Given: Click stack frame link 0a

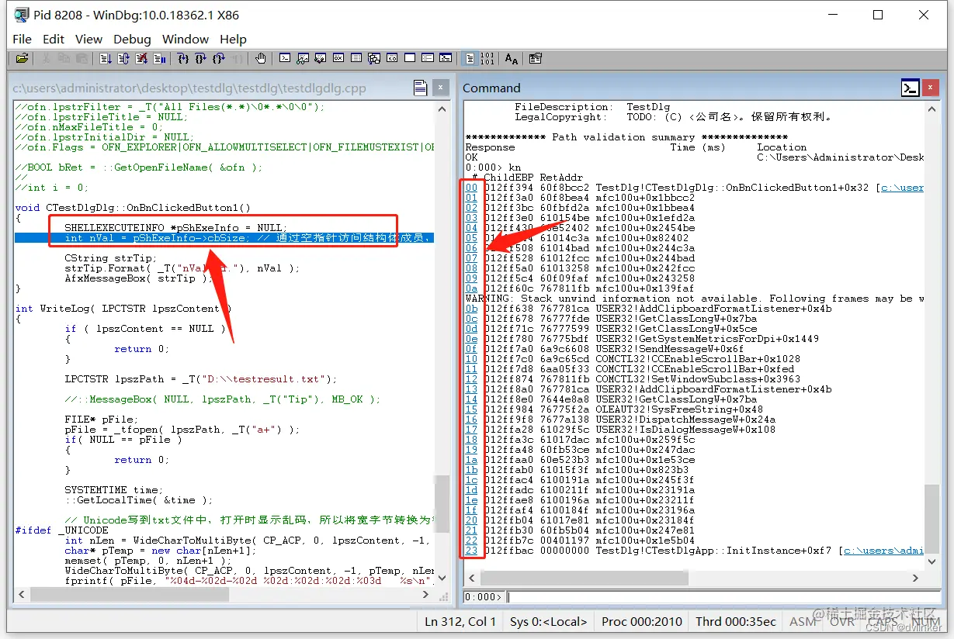Looking at the screenshot, I should 471,288.
